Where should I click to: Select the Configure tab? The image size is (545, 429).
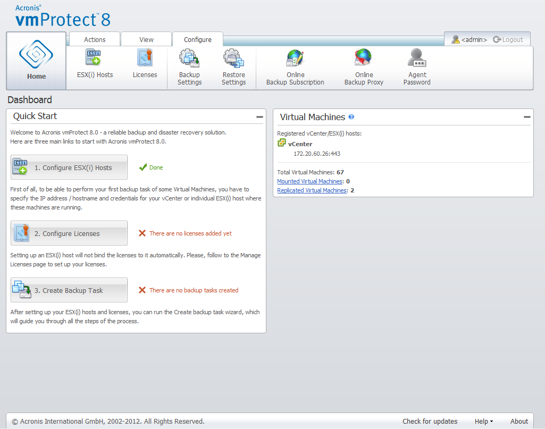coord(198,39)
